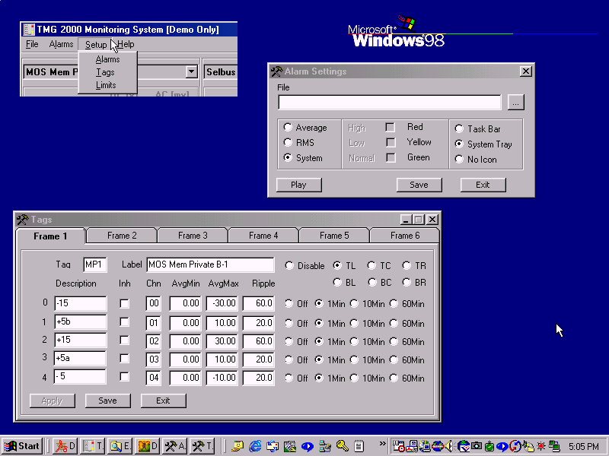Click the yellow keys icon in quick launch
The image size is (609, 456).
click(343, 446)
